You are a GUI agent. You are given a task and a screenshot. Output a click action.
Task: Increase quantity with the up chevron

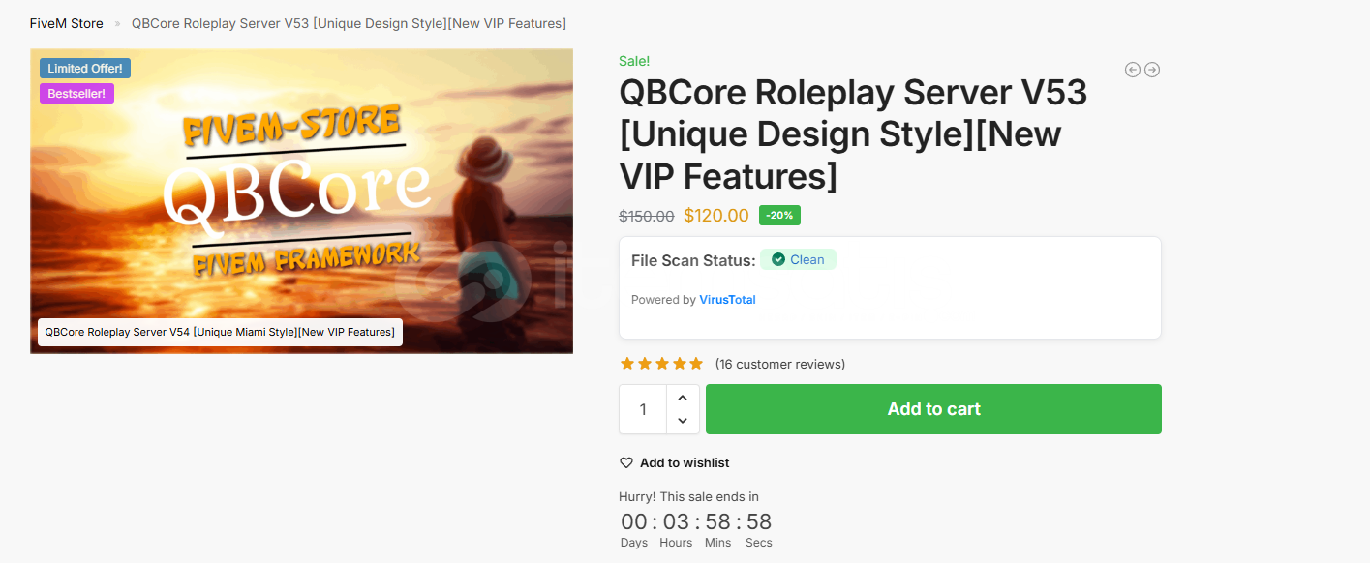pos(683,398)
